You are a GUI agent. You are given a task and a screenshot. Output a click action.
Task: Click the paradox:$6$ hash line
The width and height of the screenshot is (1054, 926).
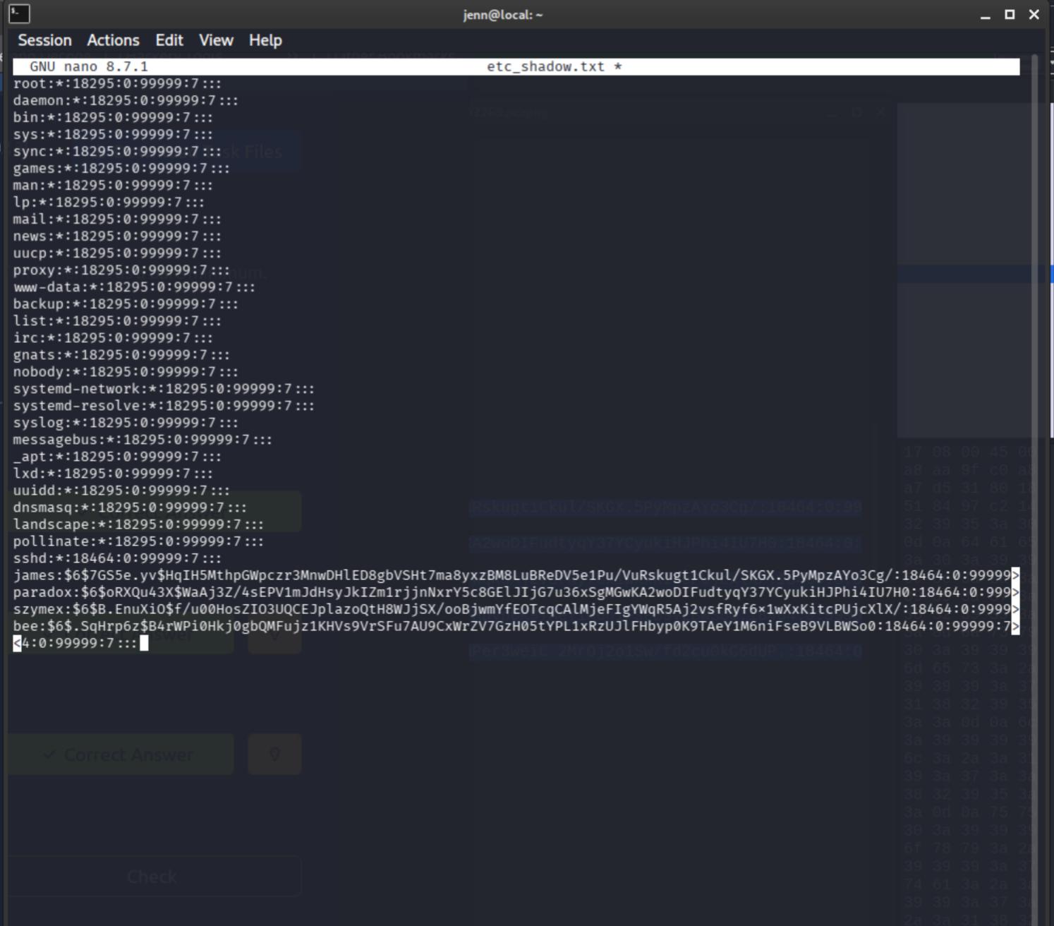pos(516,591)
